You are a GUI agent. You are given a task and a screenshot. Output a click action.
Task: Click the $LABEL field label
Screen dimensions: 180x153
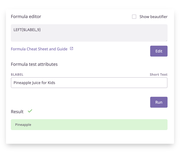pos(17,74)
